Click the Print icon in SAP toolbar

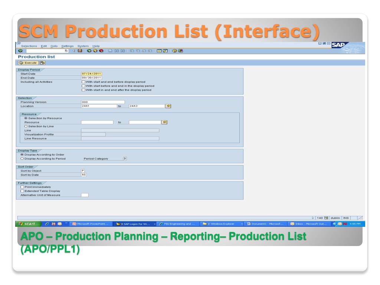click(x=110, y=50)
